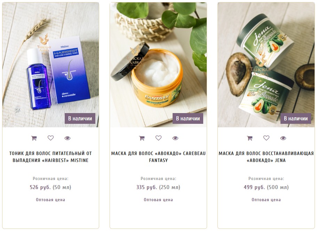The width and height of the screenshot is (317, 231).
Task: Add Jena avocado mask to cart
Action: pyautogui.click(x=250, y=138)
